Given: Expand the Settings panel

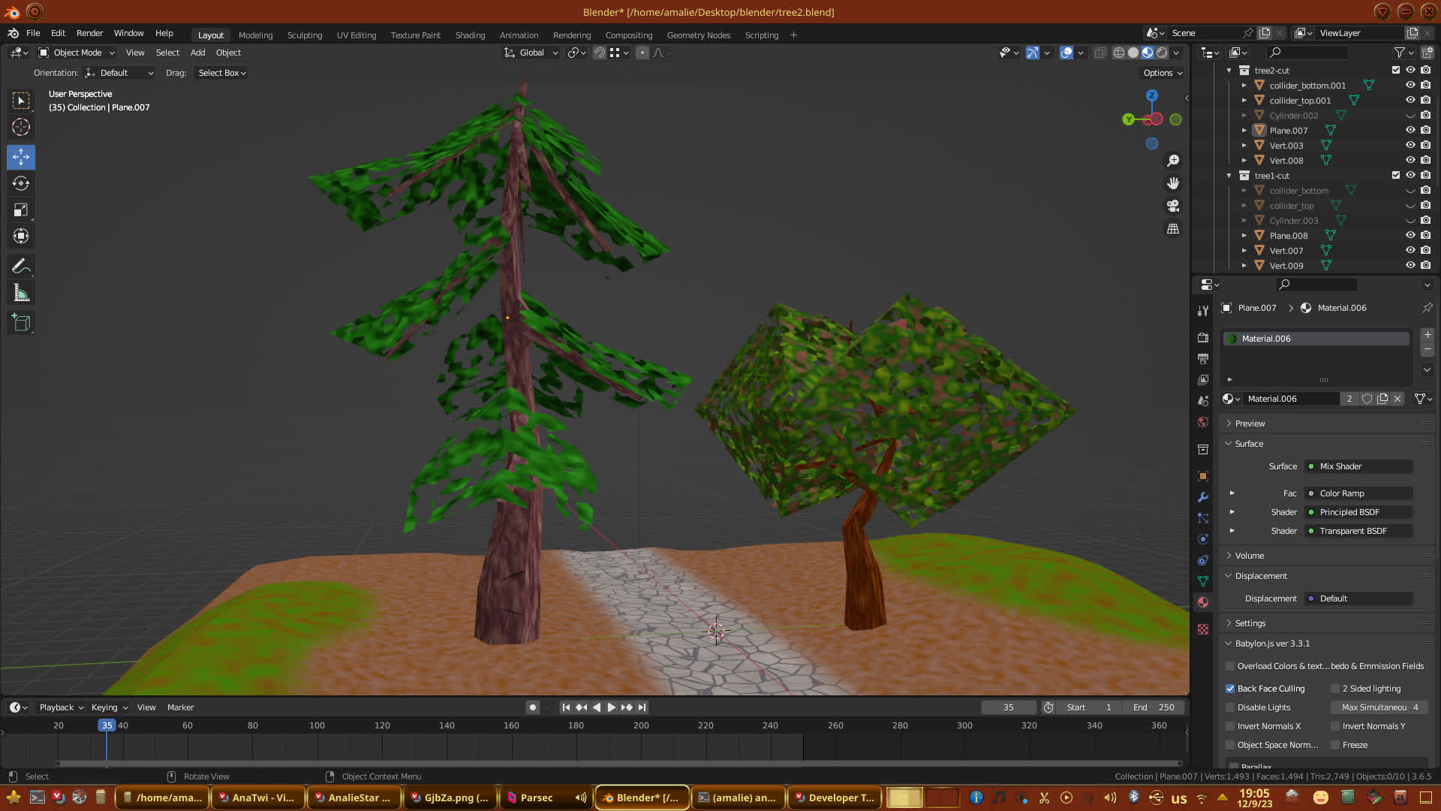Looking at the screenshot, I should pyautogui.click(x=1250, y=623).
